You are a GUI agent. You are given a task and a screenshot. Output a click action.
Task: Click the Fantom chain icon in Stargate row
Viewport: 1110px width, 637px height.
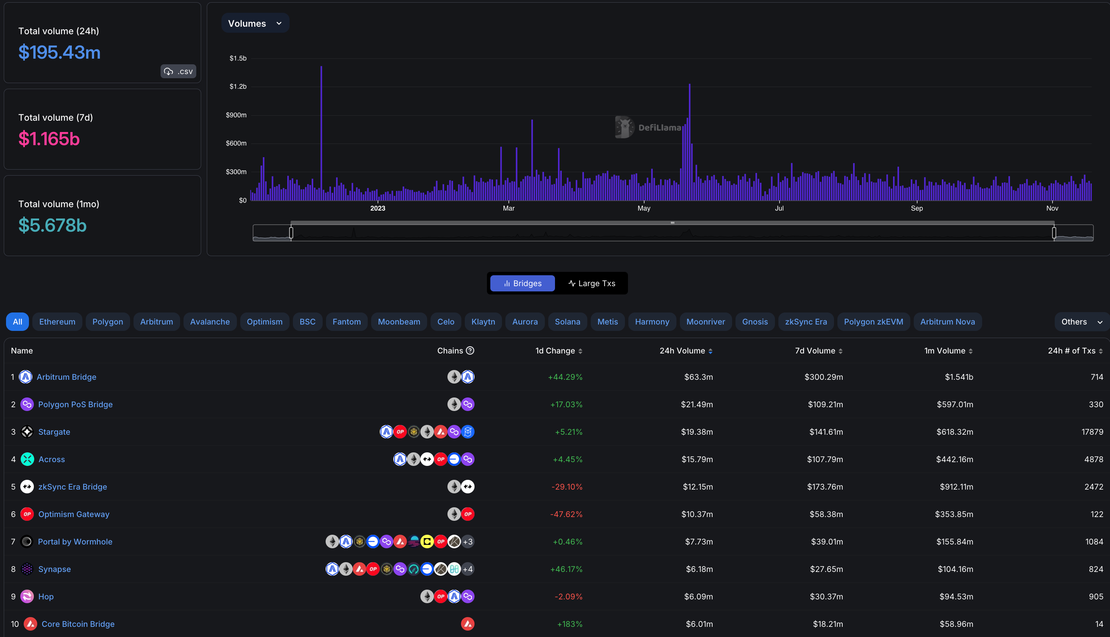point(467,432)
